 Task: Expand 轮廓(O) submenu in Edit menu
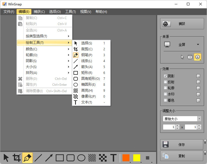(44, 55)
